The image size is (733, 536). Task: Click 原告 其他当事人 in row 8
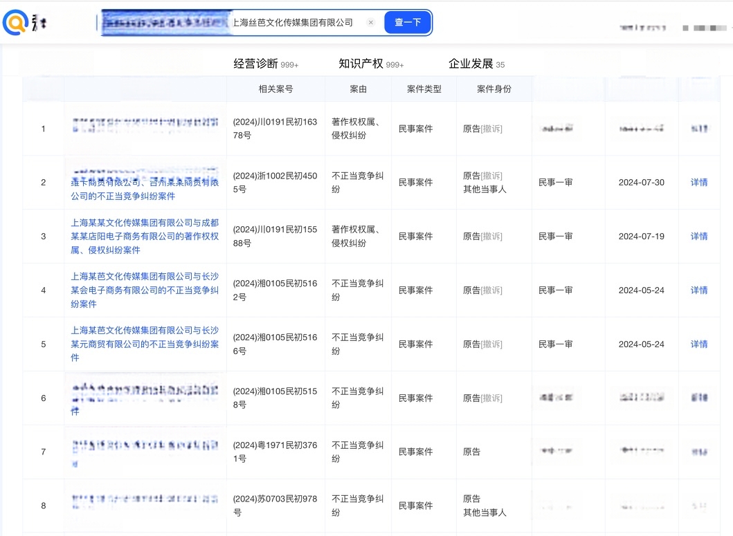[485, 505]
